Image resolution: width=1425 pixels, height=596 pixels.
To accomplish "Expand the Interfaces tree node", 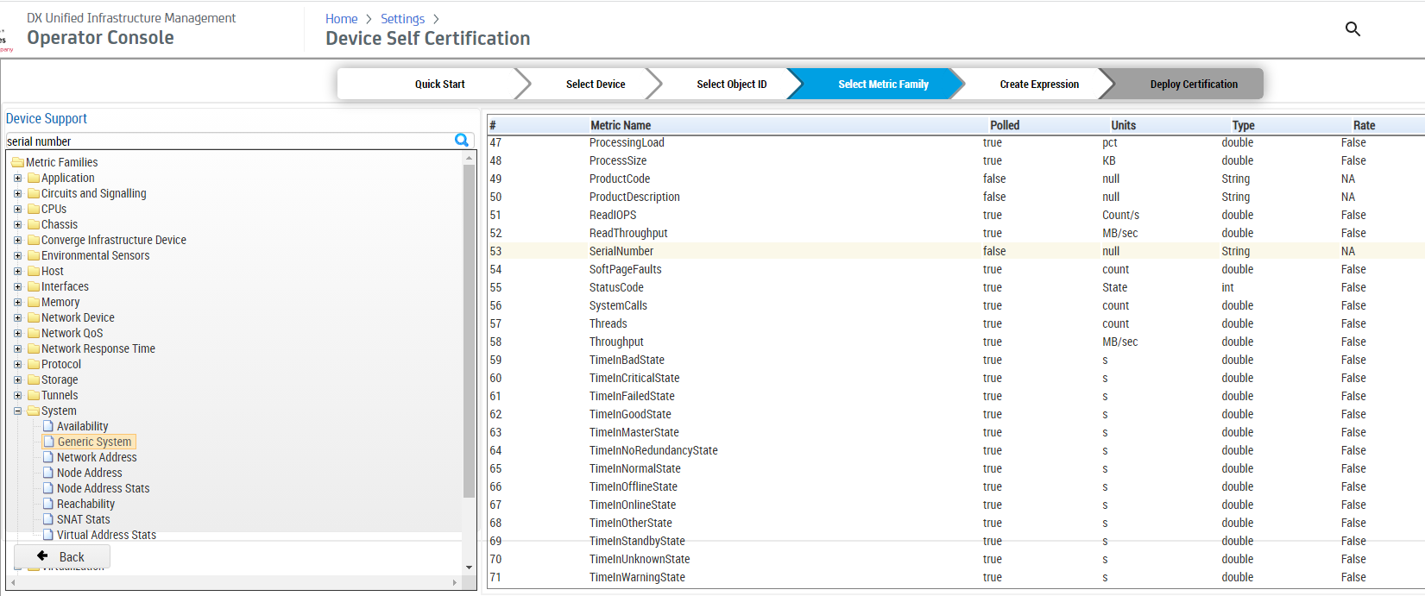I will point(17,286).
